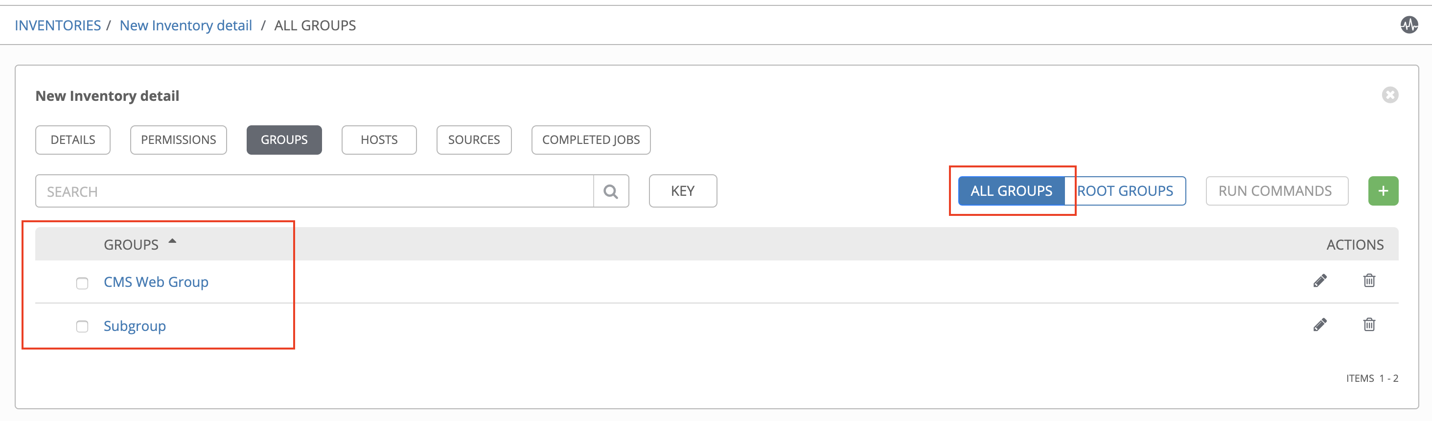
Task: Delete Subgroup using the trash icon
Action: 1369,325
